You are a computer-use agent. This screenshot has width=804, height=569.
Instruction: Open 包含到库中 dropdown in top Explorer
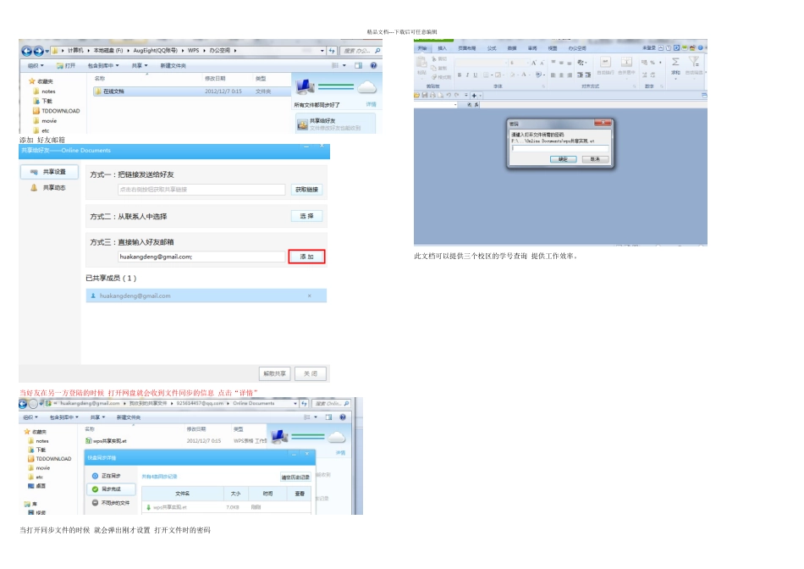tap(103, 66)
